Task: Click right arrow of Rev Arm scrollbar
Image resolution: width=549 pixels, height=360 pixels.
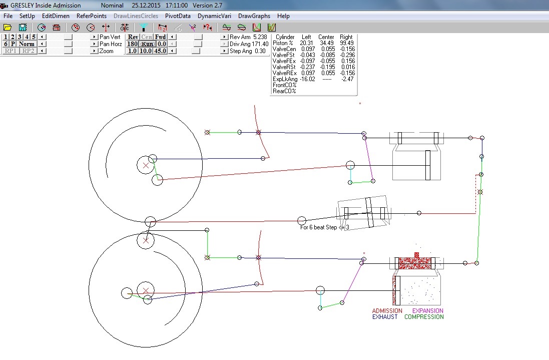Action: 224,37
